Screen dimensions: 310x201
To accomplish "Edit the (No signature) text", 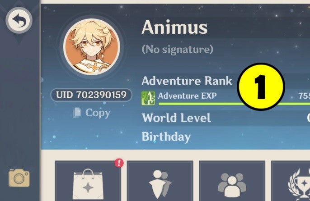I will [177, 49].
